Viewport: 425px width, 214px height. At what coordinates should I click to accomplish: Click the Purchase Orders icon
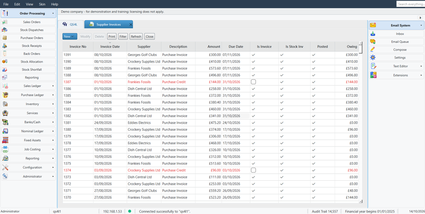(x=5, y=38)
